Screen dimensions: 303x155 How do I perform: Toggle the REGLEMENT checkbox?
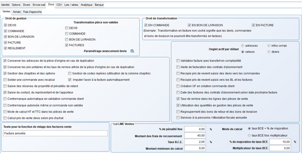[x=5, y=48]
